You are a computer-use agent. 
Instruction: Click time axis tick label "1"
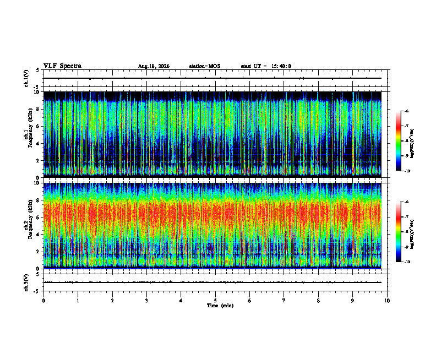click(x=78, y=301)
